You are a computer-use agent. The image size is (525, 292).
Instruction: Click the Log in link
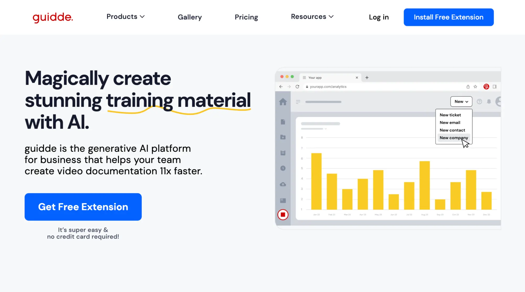click(x=378, y=17)
